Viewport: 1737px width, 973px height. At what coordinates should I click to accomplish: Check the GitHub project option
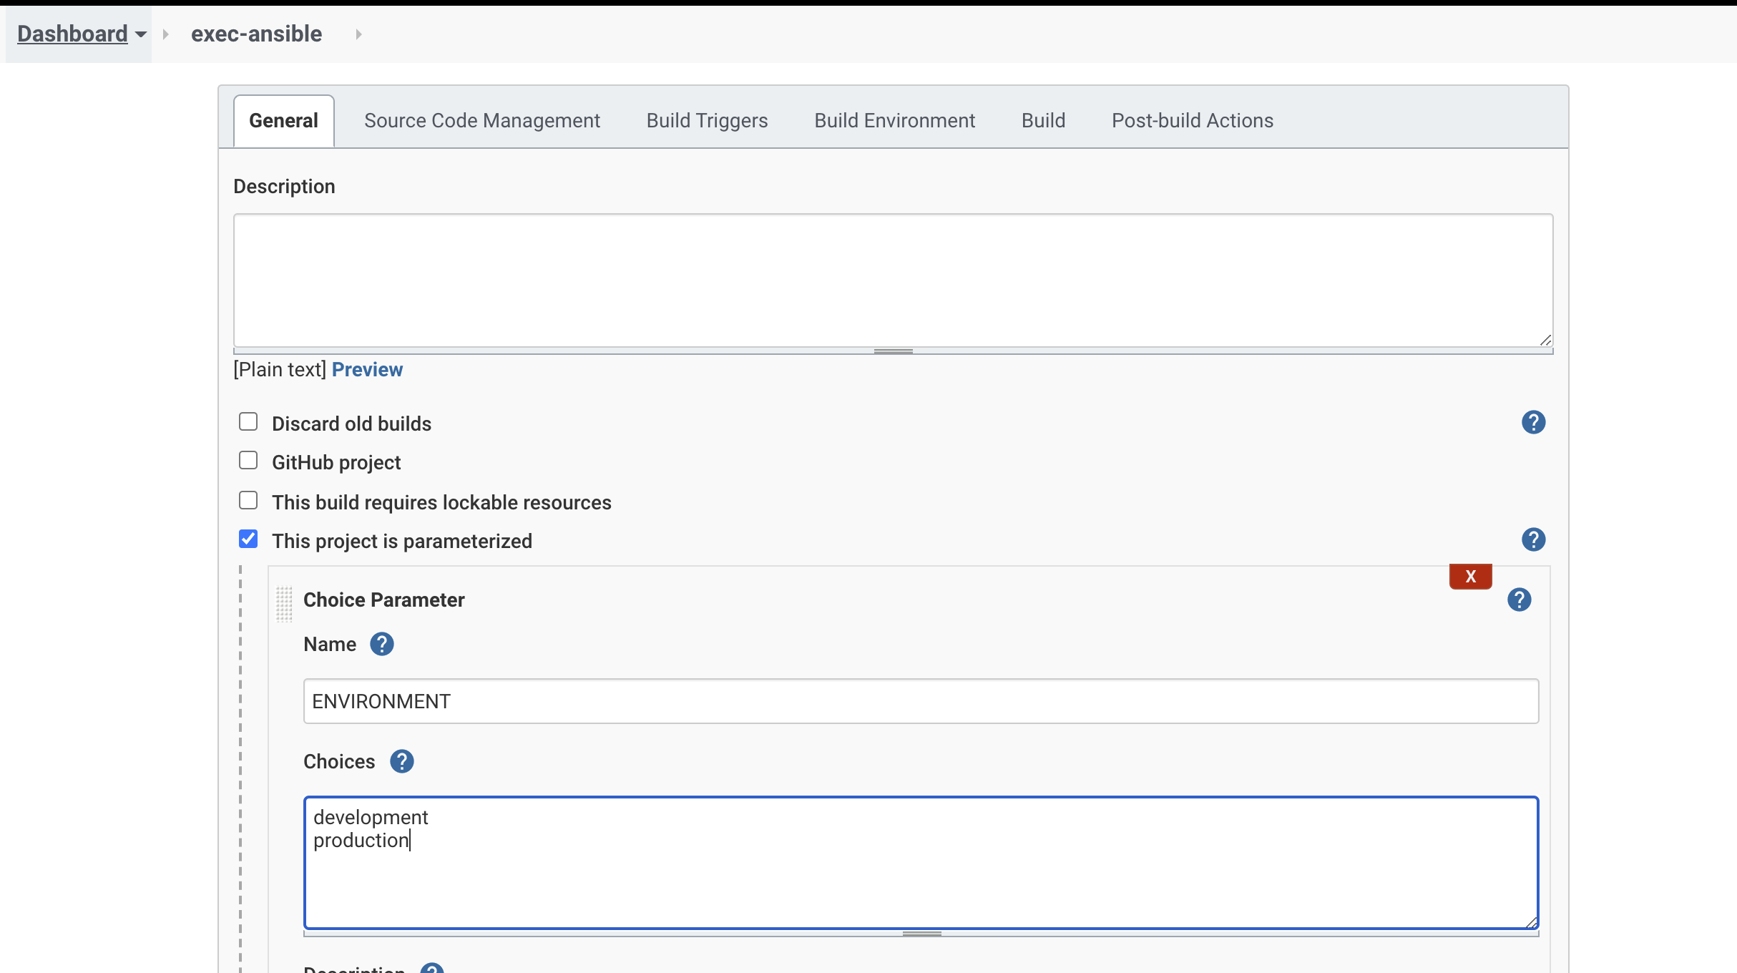tap(248, 461)
